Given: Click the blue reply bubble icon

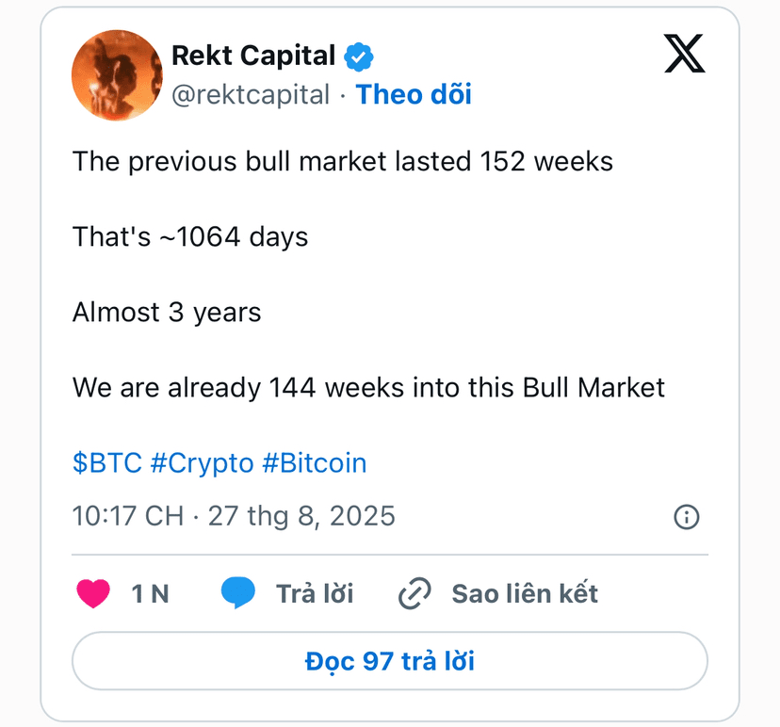Looking at the screenshot, I should click(237, 592).
